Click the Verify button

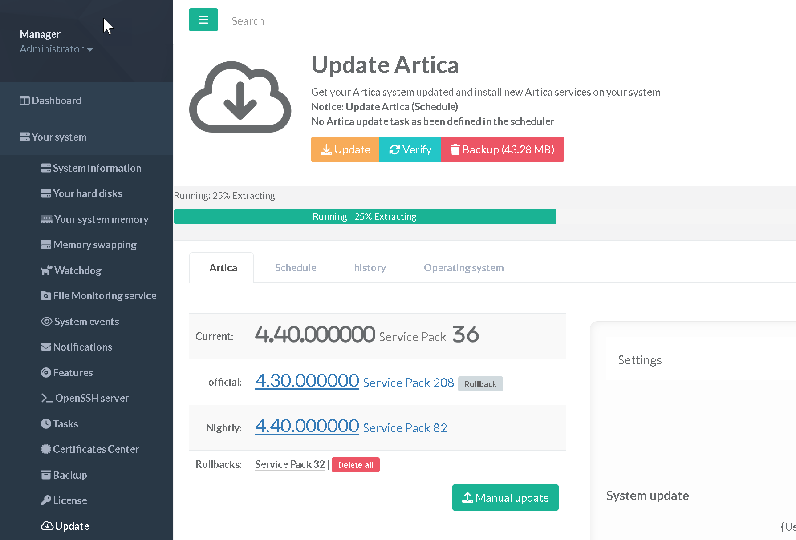(410, 149)
